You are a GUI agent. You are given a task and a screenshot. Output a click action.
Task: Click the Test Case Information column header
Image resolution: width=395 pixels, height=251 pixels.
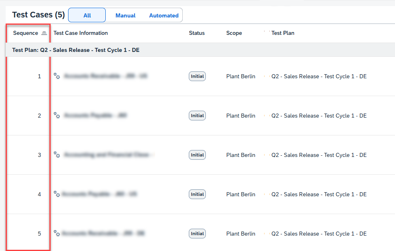[81, 33]
